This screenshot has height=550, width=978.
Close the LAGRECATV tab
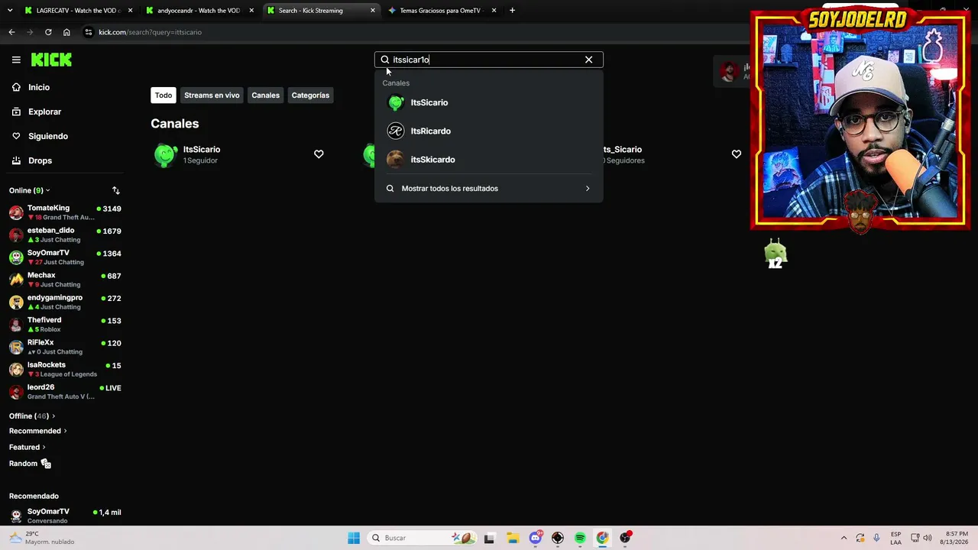[131, 11]
